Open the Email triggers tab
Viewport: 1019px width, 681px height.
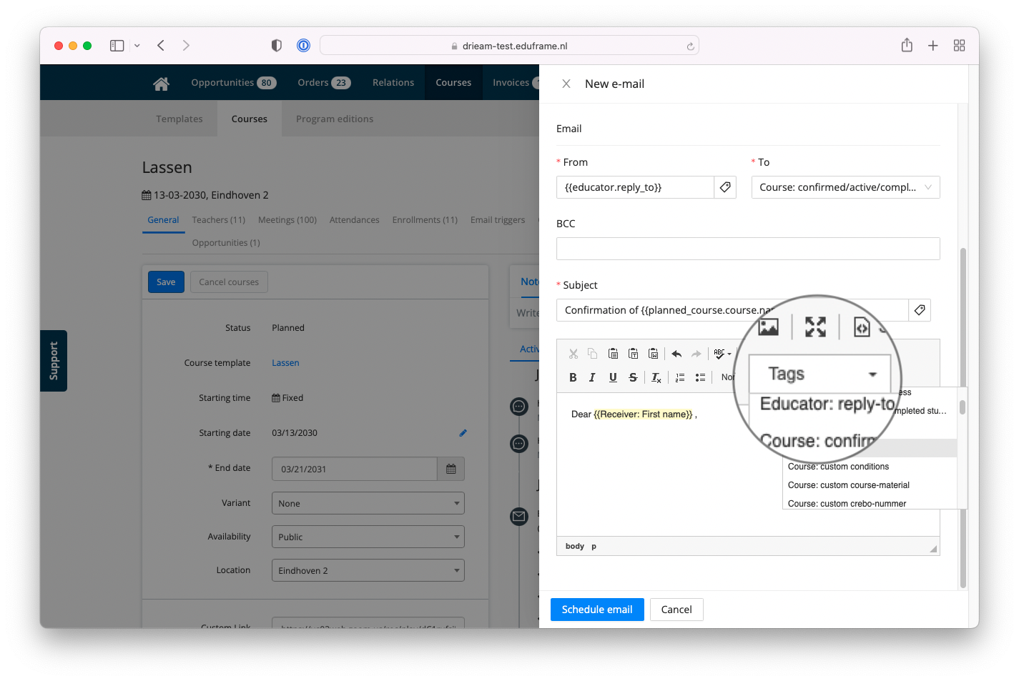pyautogui.click(x=498, y=220)
